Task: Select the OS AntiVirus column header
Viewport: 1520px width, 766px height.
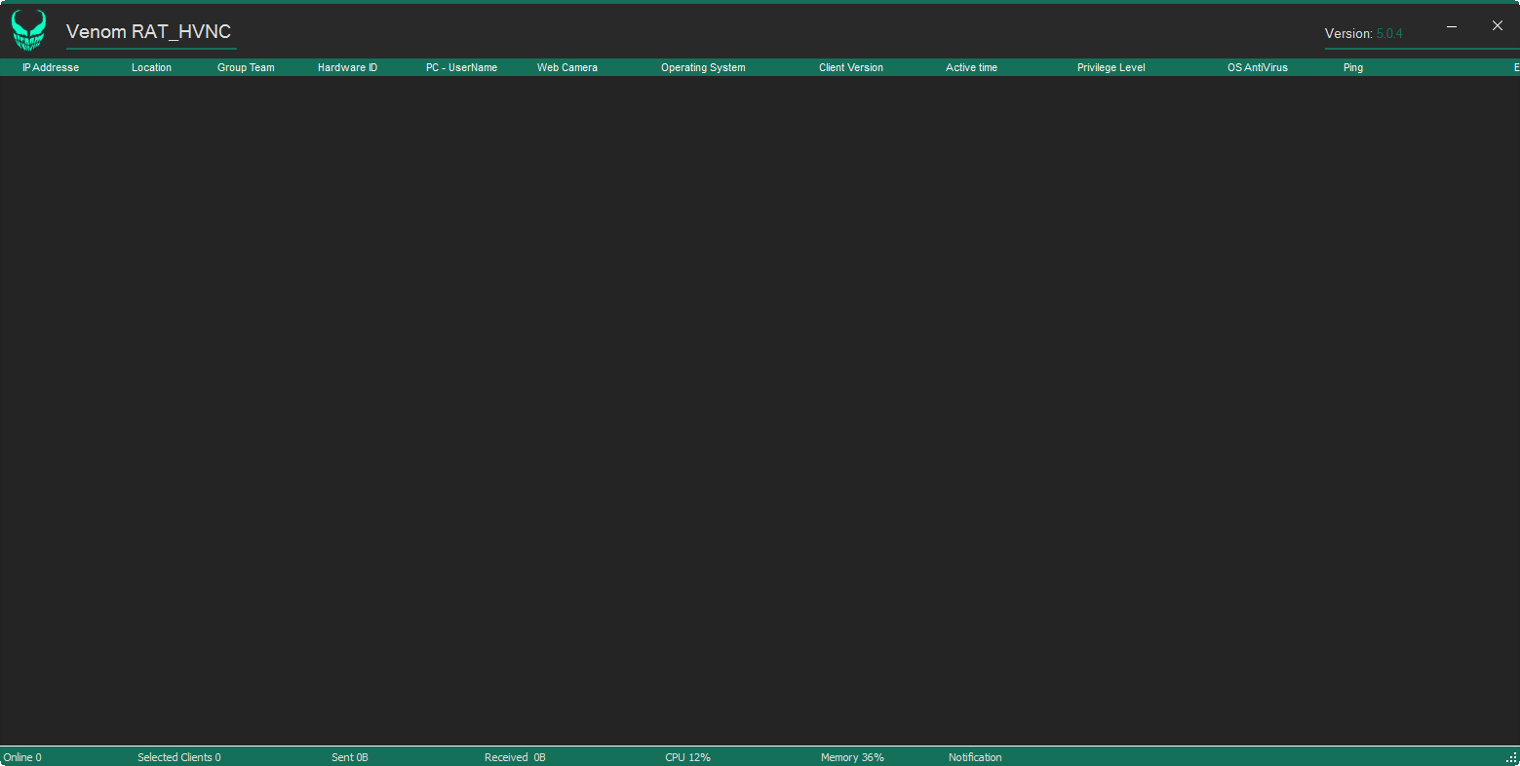Action: tap(1257, 67)
